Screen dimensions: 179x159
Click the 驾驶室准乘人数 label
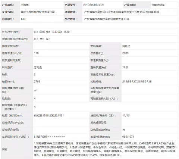[104, 99]
